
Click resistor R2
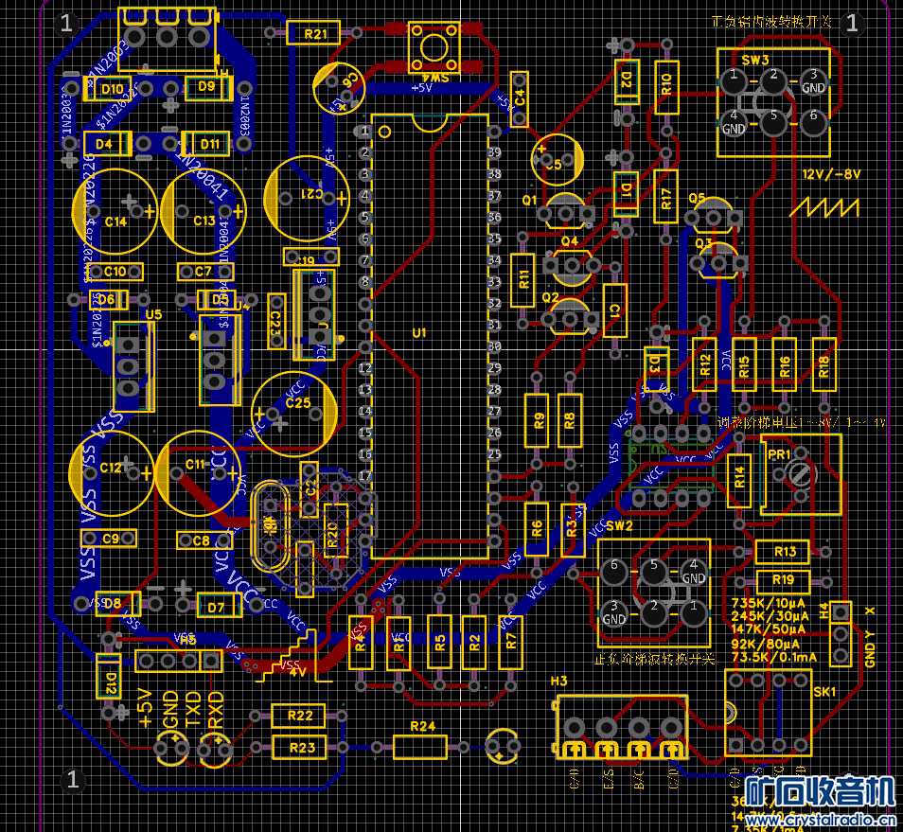[474, 643]
